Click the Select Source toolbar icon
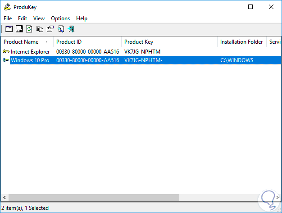Image resolution: width=282 pixels, height=213 pixels. coord(9,29)
